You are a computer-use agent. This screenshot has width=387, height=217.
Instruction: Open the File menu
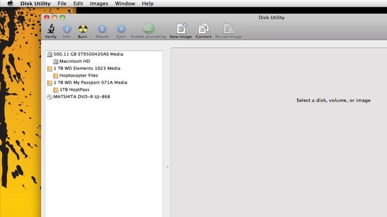coord(62,4)
